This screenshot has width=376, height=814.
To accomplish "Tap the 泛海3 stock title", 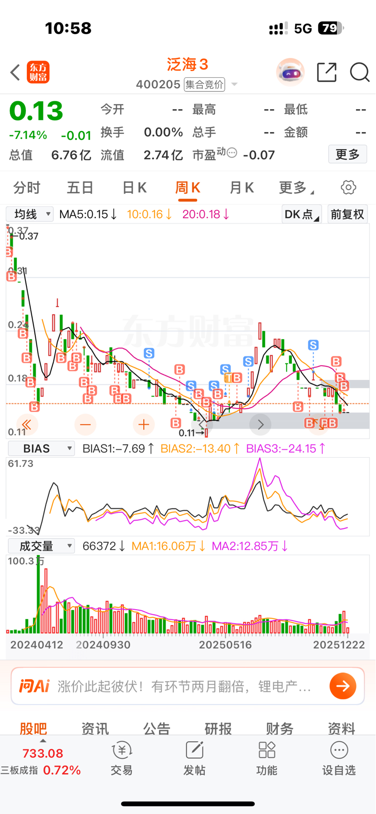I will point(188,64).
